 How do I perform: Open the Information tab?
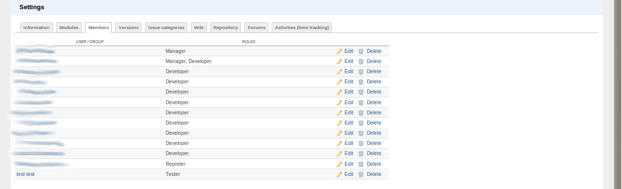coord(36,28)
